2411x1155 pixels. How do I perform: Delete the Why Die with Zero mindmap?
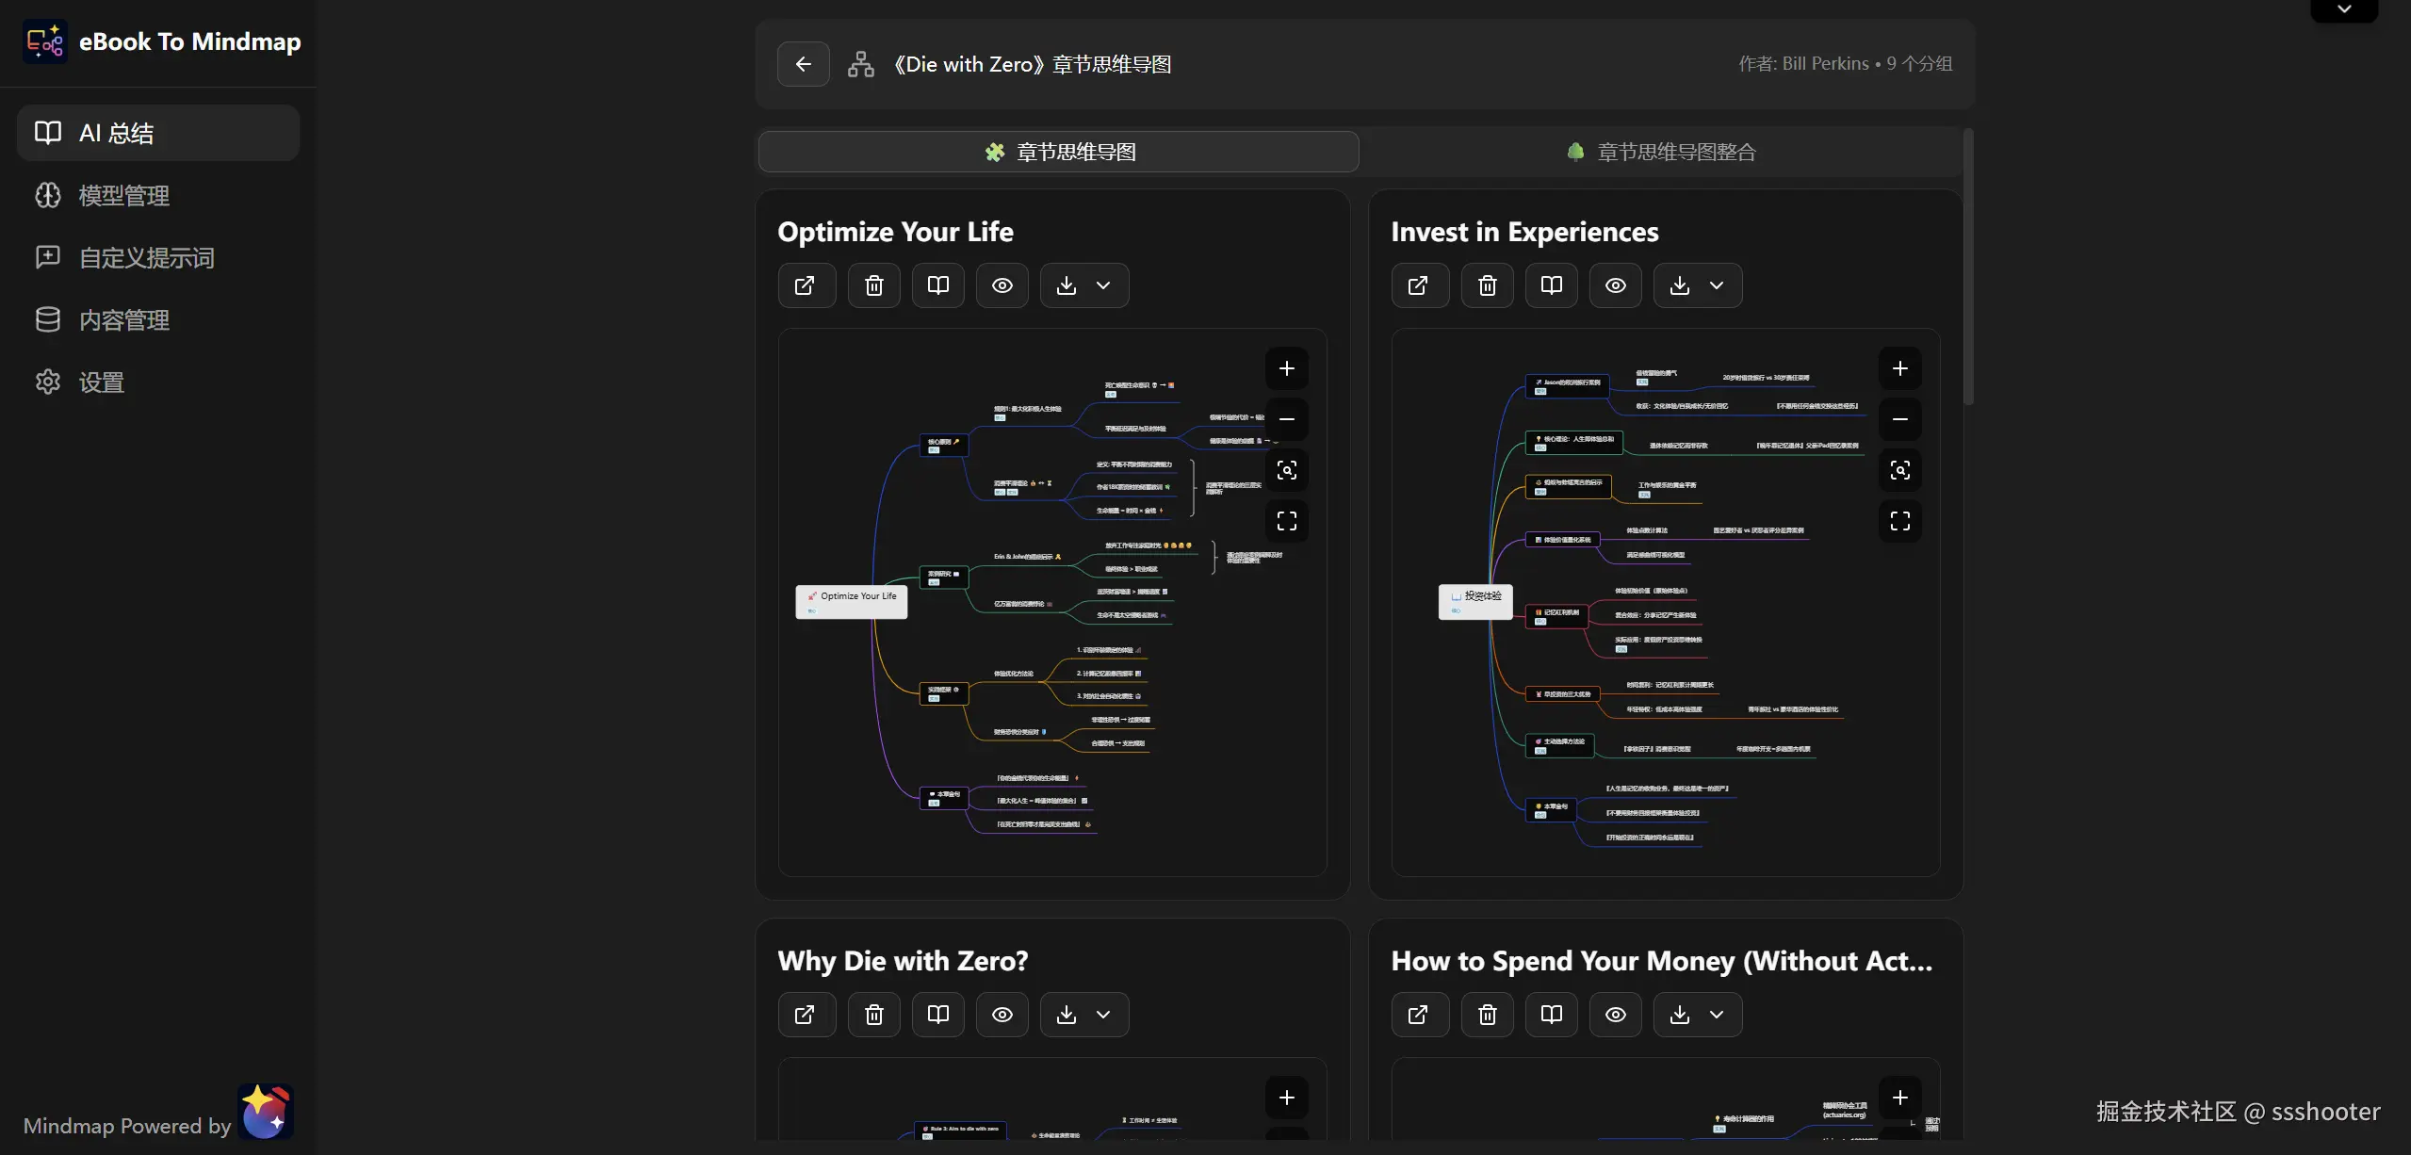(873, 1015)
